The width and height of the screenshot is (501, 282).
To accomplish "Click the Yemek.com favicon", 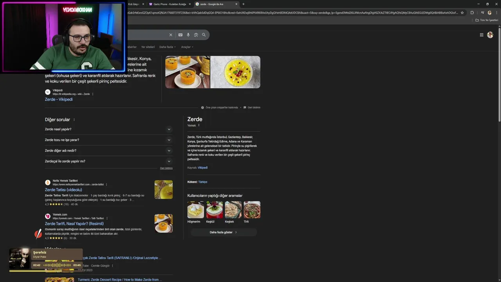I will pos(48,216).
